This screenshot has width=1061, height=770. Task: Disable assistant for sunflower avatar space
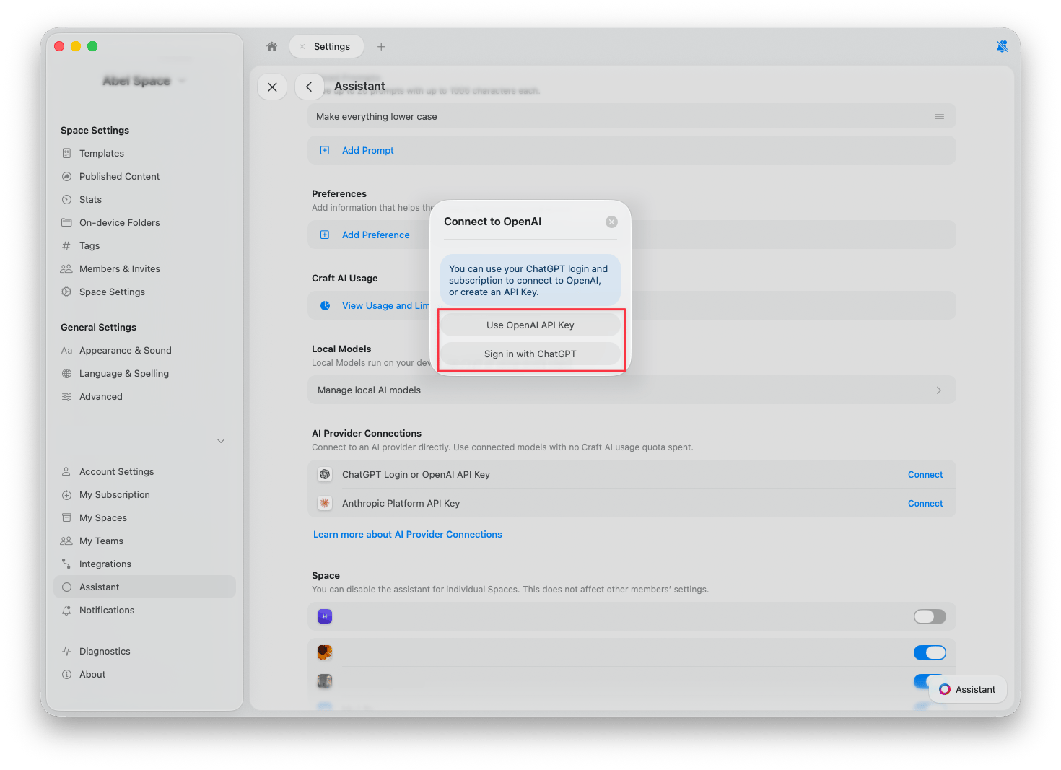930,652
